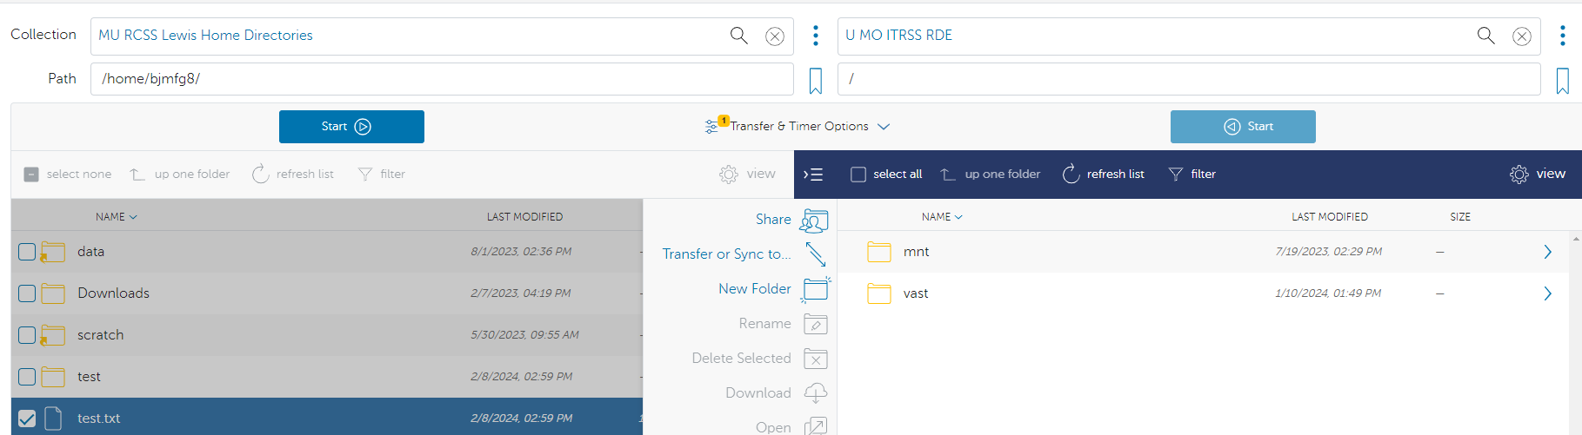
Task: Click Transfer or Sync to... option
Action: [x=726, y=254]
